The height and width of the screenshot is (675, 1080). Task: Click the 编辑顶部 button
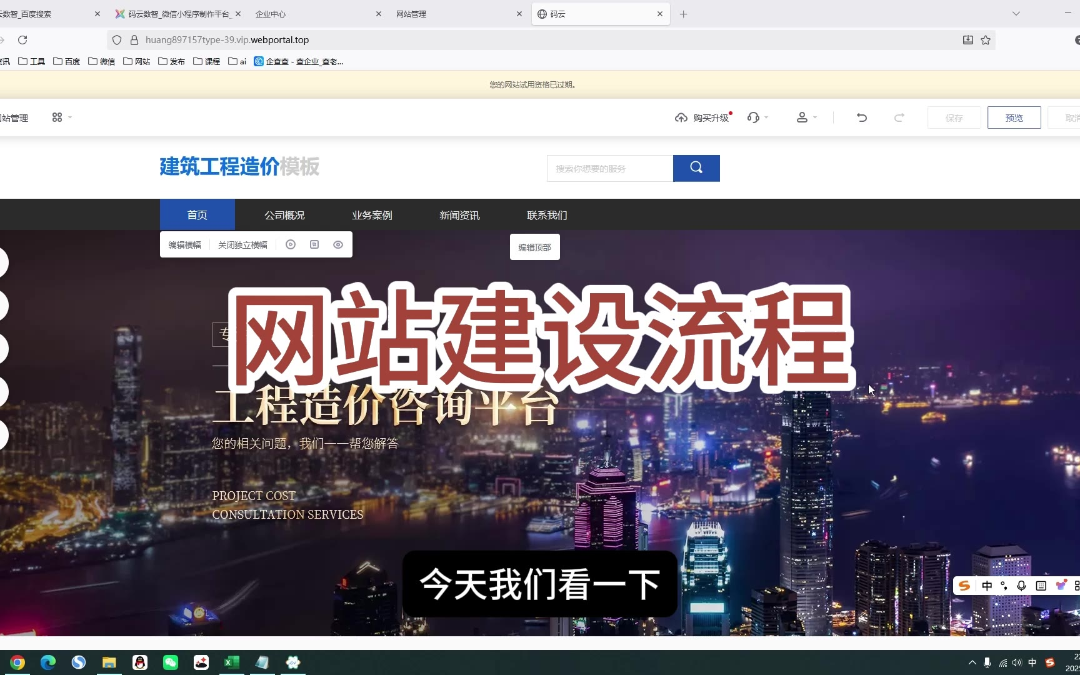point(535,247)
